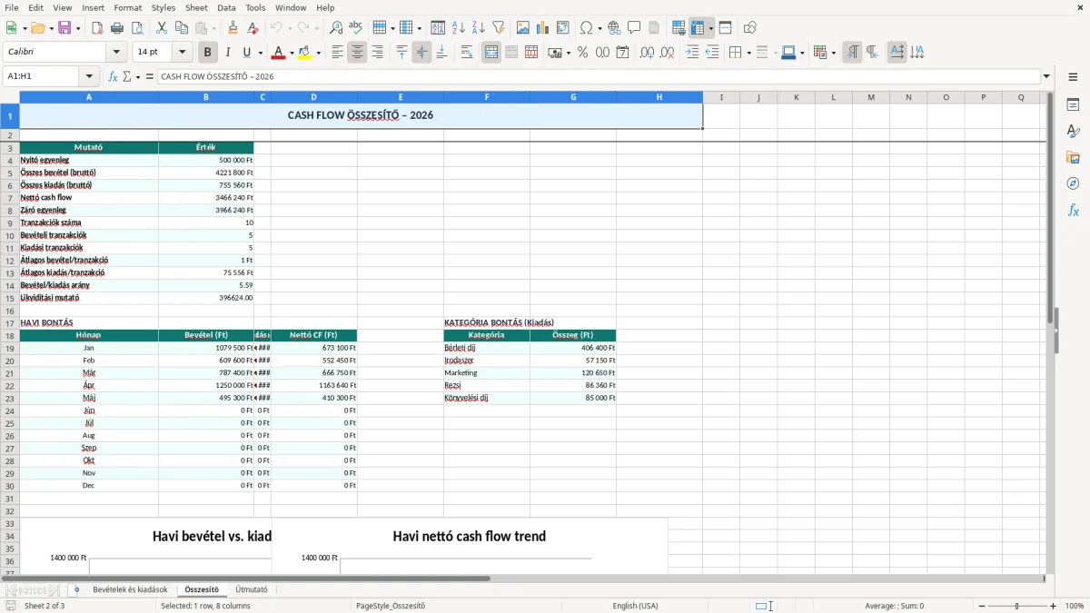Click the Save document icon
Image resolution: width=1090 pixels, height=613 pixels.
pyautogui.click(x=64, y=28)
